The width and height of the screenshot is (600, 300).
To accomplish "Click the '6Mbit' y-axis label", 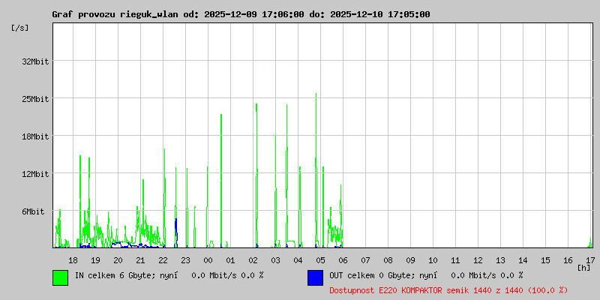I will coord(33,211).
